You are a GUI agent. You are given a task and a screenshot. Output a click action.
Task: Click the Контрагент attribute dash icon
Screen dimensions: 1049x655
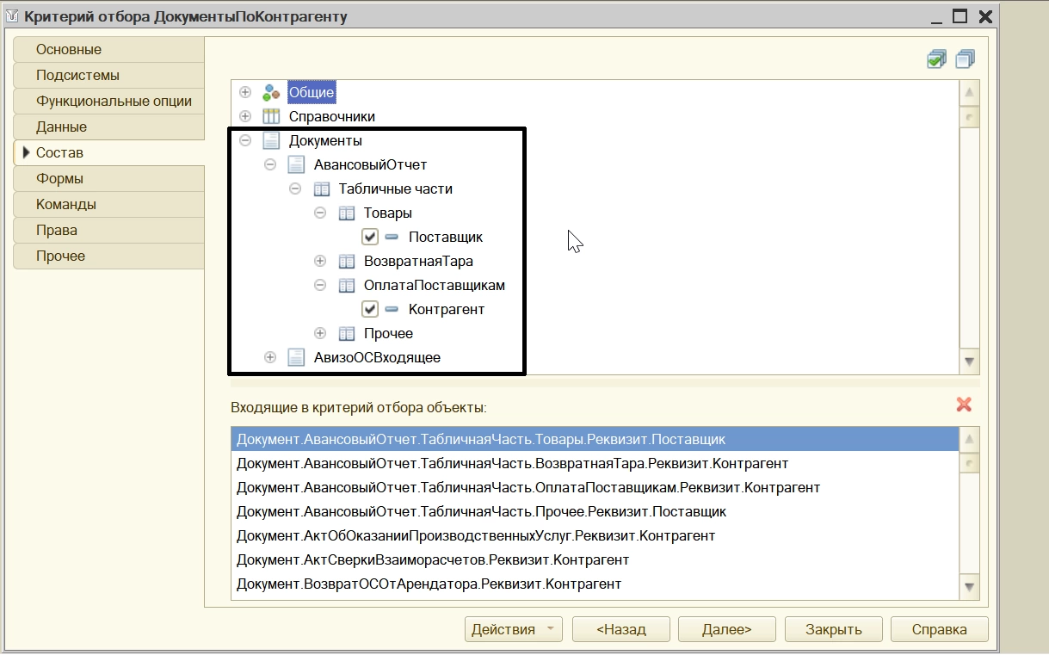click(392, 309)
